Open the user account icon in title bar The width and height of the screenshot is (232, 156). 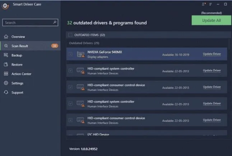pyautogui.click(x=204, y=4)
